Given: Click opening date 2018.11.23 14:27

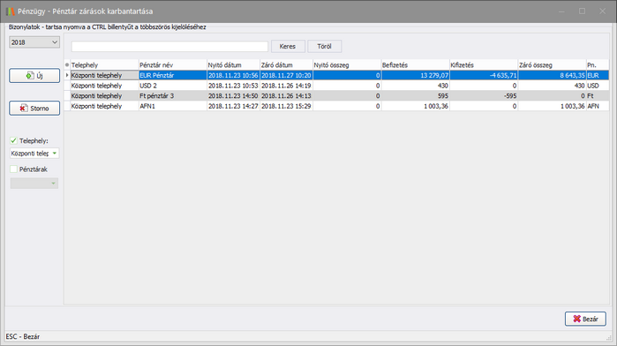Looking at the screenshot, I should coord(233,106).
